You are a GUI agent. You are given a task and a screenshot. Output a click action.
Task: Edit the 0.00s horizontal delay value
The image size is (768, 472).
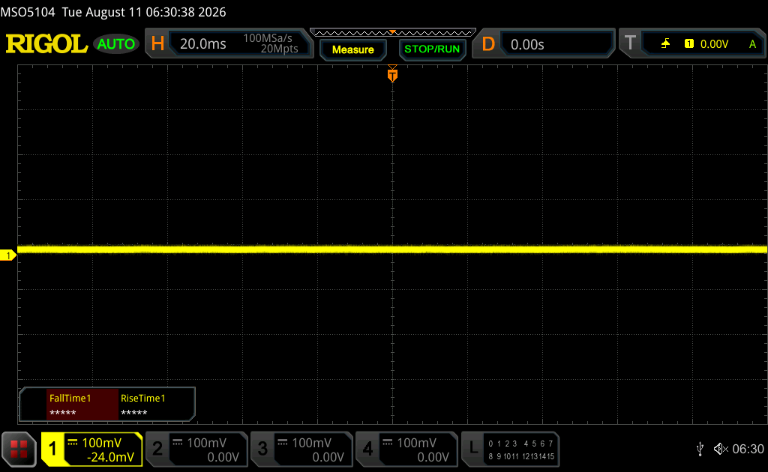point(527,44)
